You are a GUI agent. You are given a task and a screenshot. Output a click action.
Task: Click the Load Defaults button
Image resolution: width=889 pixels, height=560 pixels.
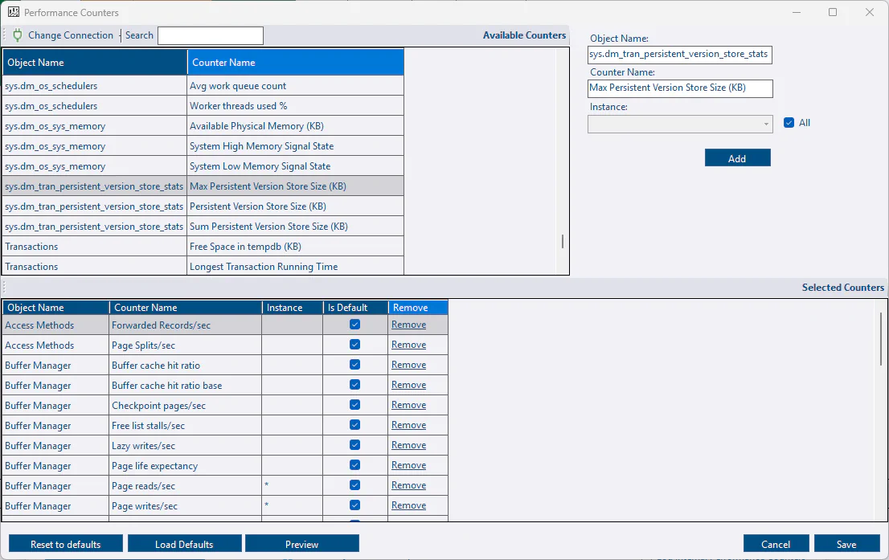tap(184, 544)
